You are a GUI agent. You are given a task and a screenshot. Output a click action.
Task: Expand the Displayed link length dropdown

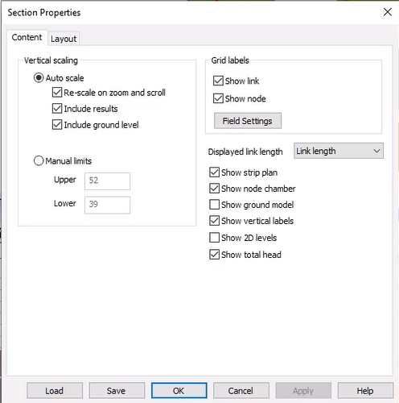pyautogui.click(x=339, y=151)
